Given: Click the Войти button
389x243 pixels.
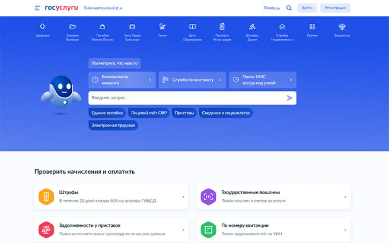Looking at the screenshot, I should pos(307,8).
